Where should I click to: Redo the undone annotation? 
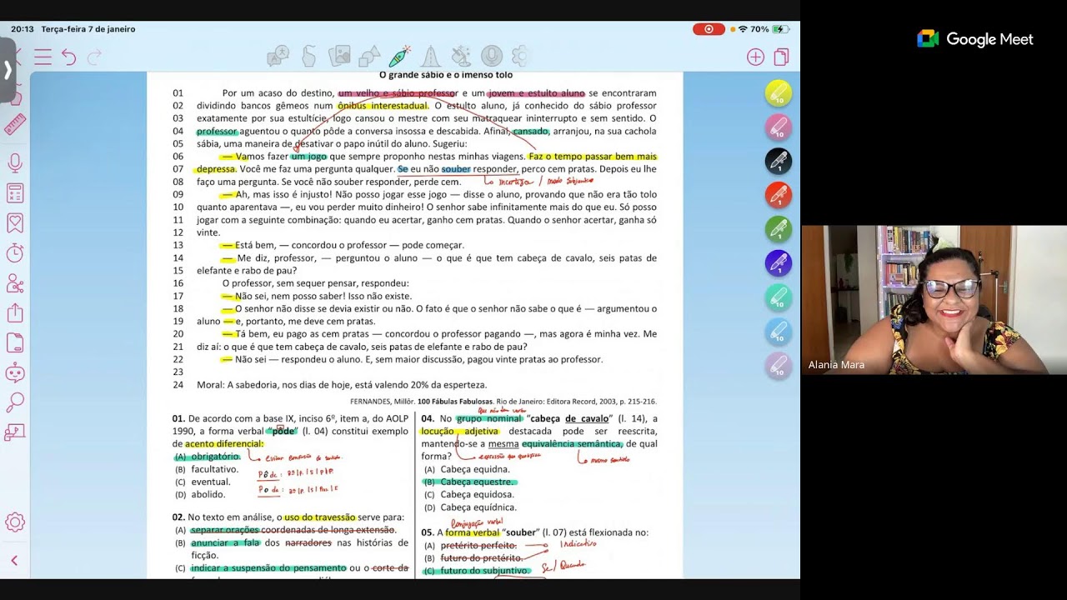click(x=94, y=57)
